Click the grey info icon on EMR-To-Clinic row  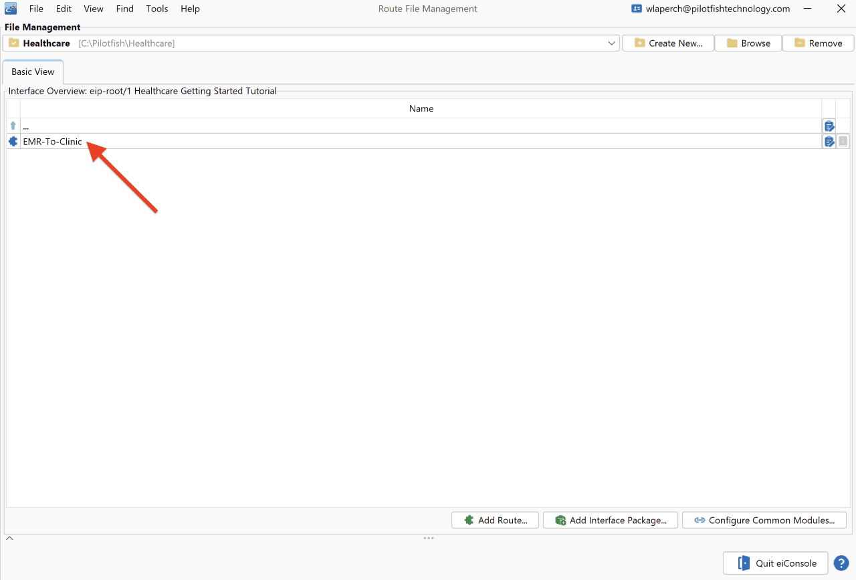843,141
